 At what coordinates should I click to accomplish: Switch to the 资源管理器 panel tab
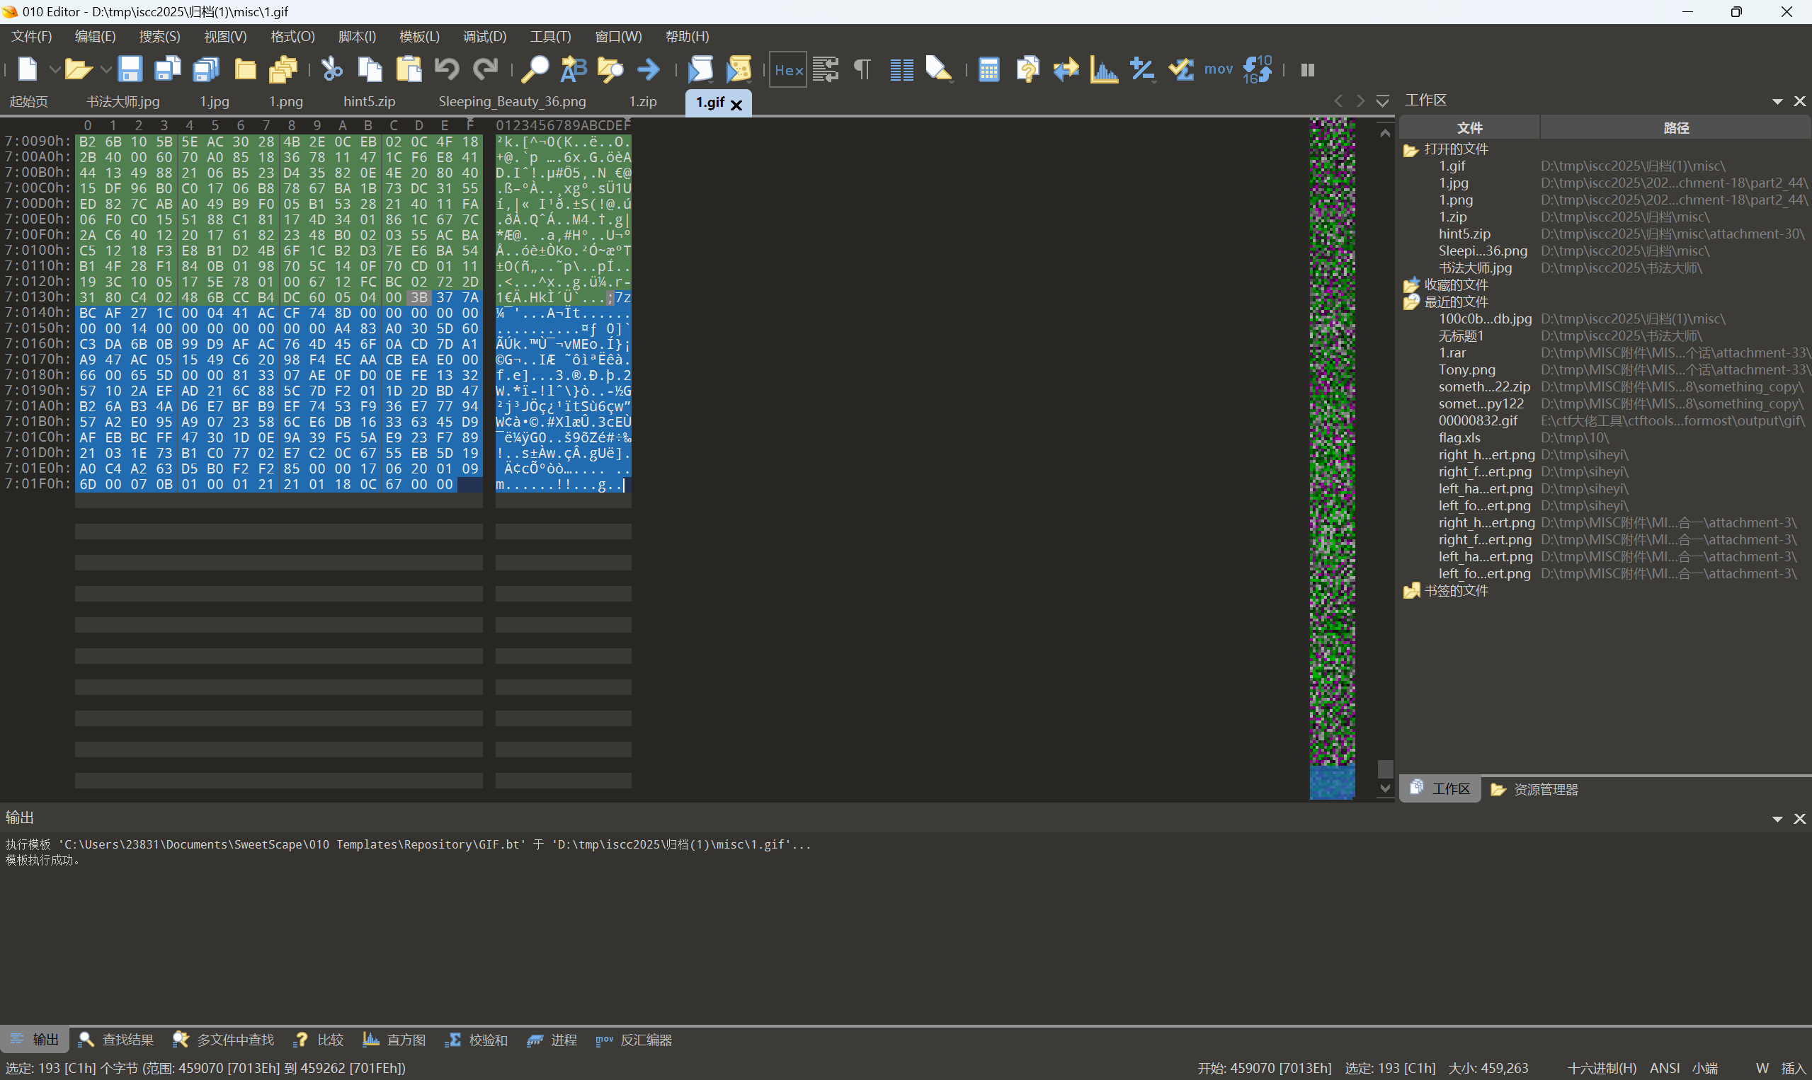click(x=1534, y=789)
